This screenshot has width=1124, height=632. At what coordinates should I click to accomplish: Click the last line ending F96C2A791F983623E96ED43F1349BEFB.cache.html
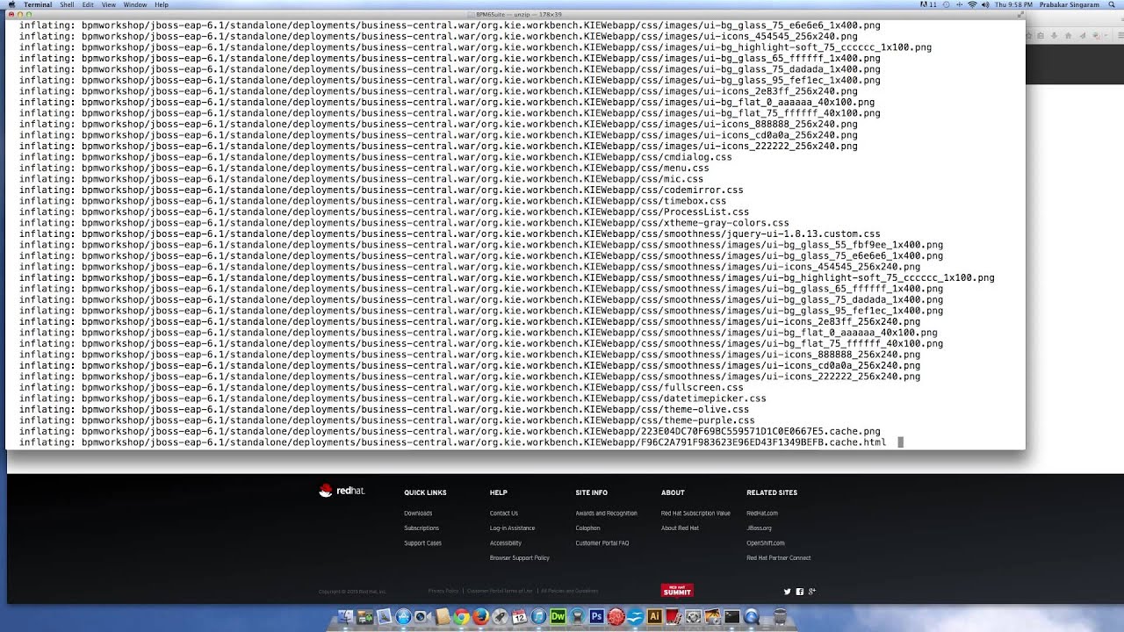pyautogui.click(x=453, y=442)
